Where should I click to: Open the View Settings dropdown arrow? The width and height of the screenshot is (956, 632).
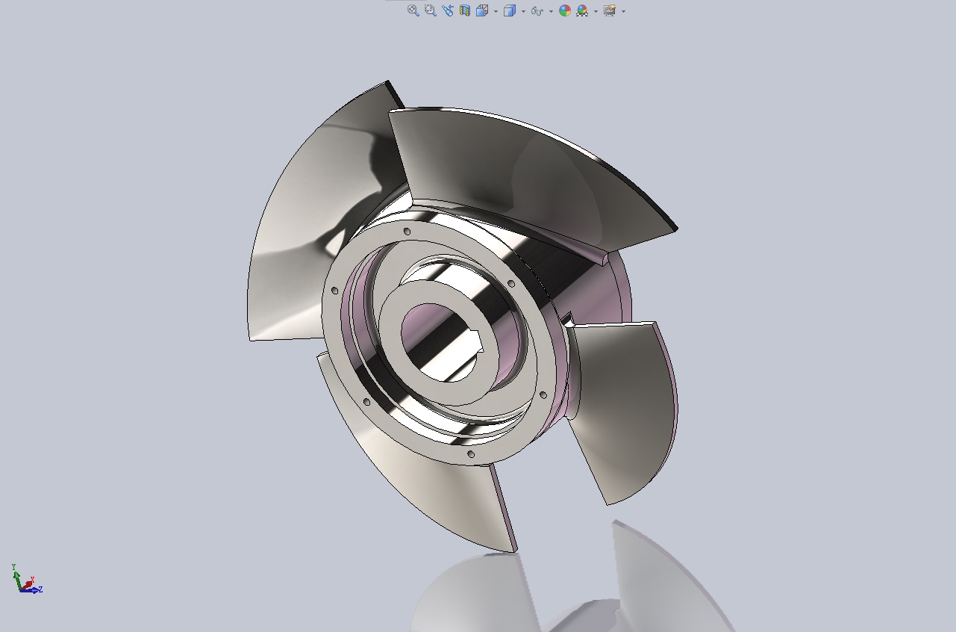[623, 11]
